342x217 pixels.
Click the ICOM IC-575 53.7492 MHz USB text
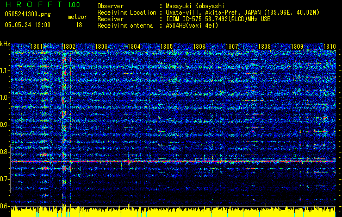click(218, 19)
